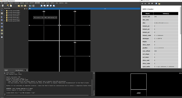The width and height of the screenshot is (182, 98).
Task: Save document using the floppy disk icon
Action: 25,6
